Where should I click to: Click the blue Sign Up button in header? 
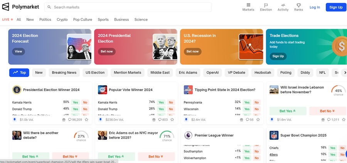[336, 7]
